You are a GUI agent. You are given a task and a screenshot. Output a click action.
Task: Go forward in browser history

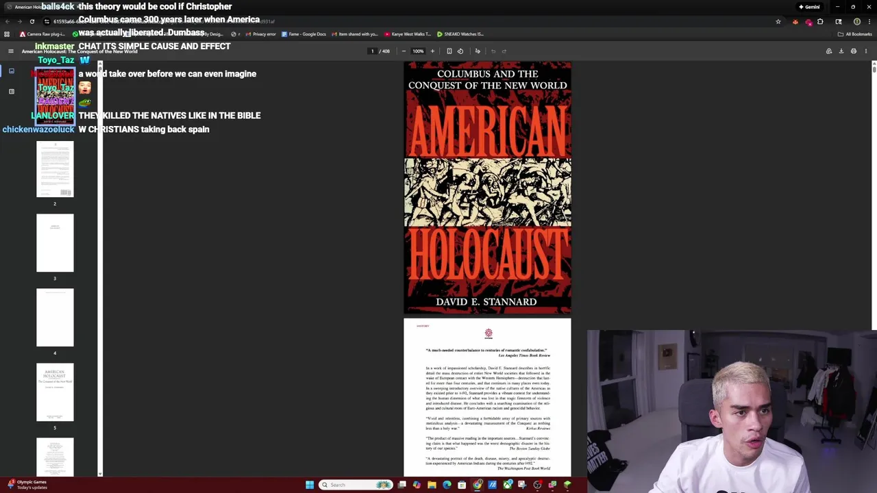19,22
